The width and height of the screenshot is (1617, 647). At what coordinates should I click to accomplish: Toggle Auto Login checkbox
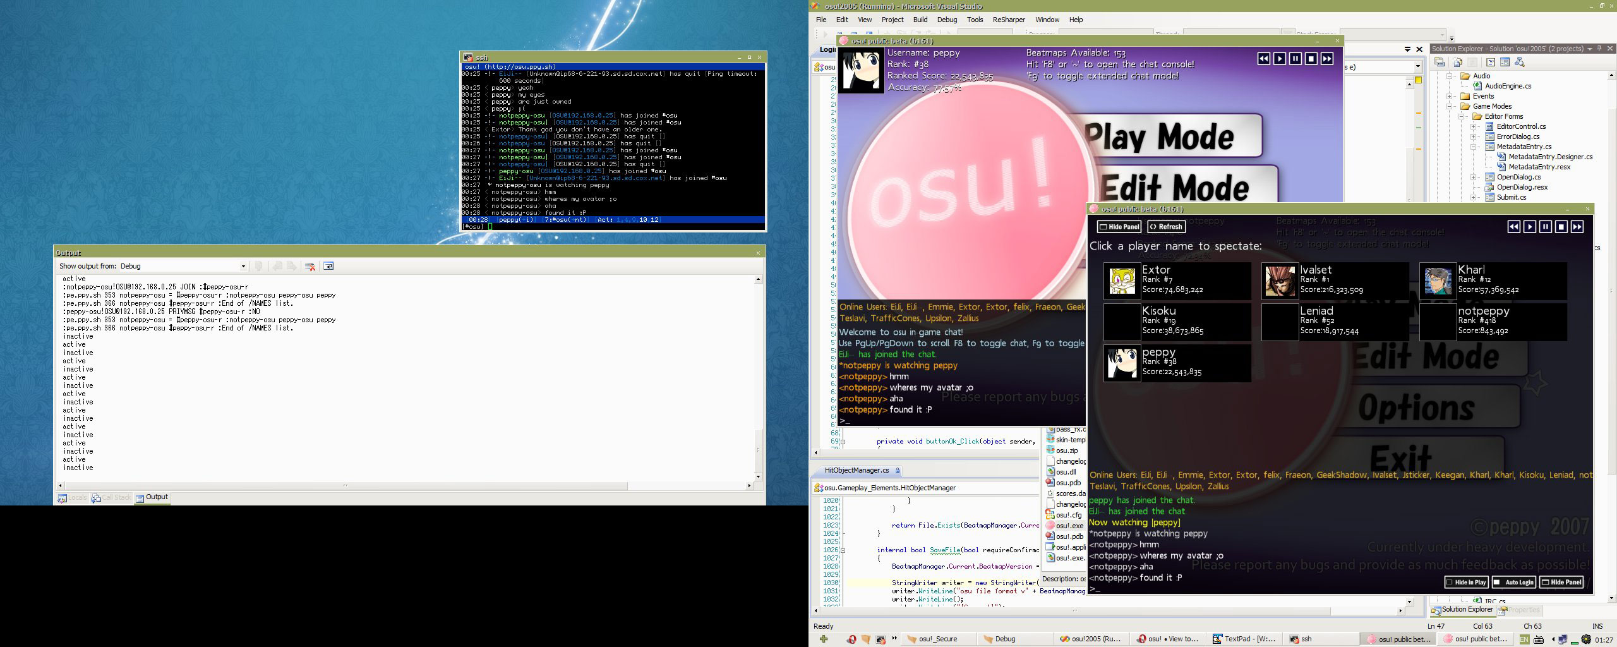[1514, 583]
